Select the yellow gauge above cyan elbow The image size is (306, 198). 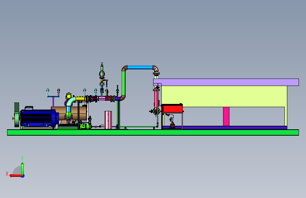(x=68, y=96)
